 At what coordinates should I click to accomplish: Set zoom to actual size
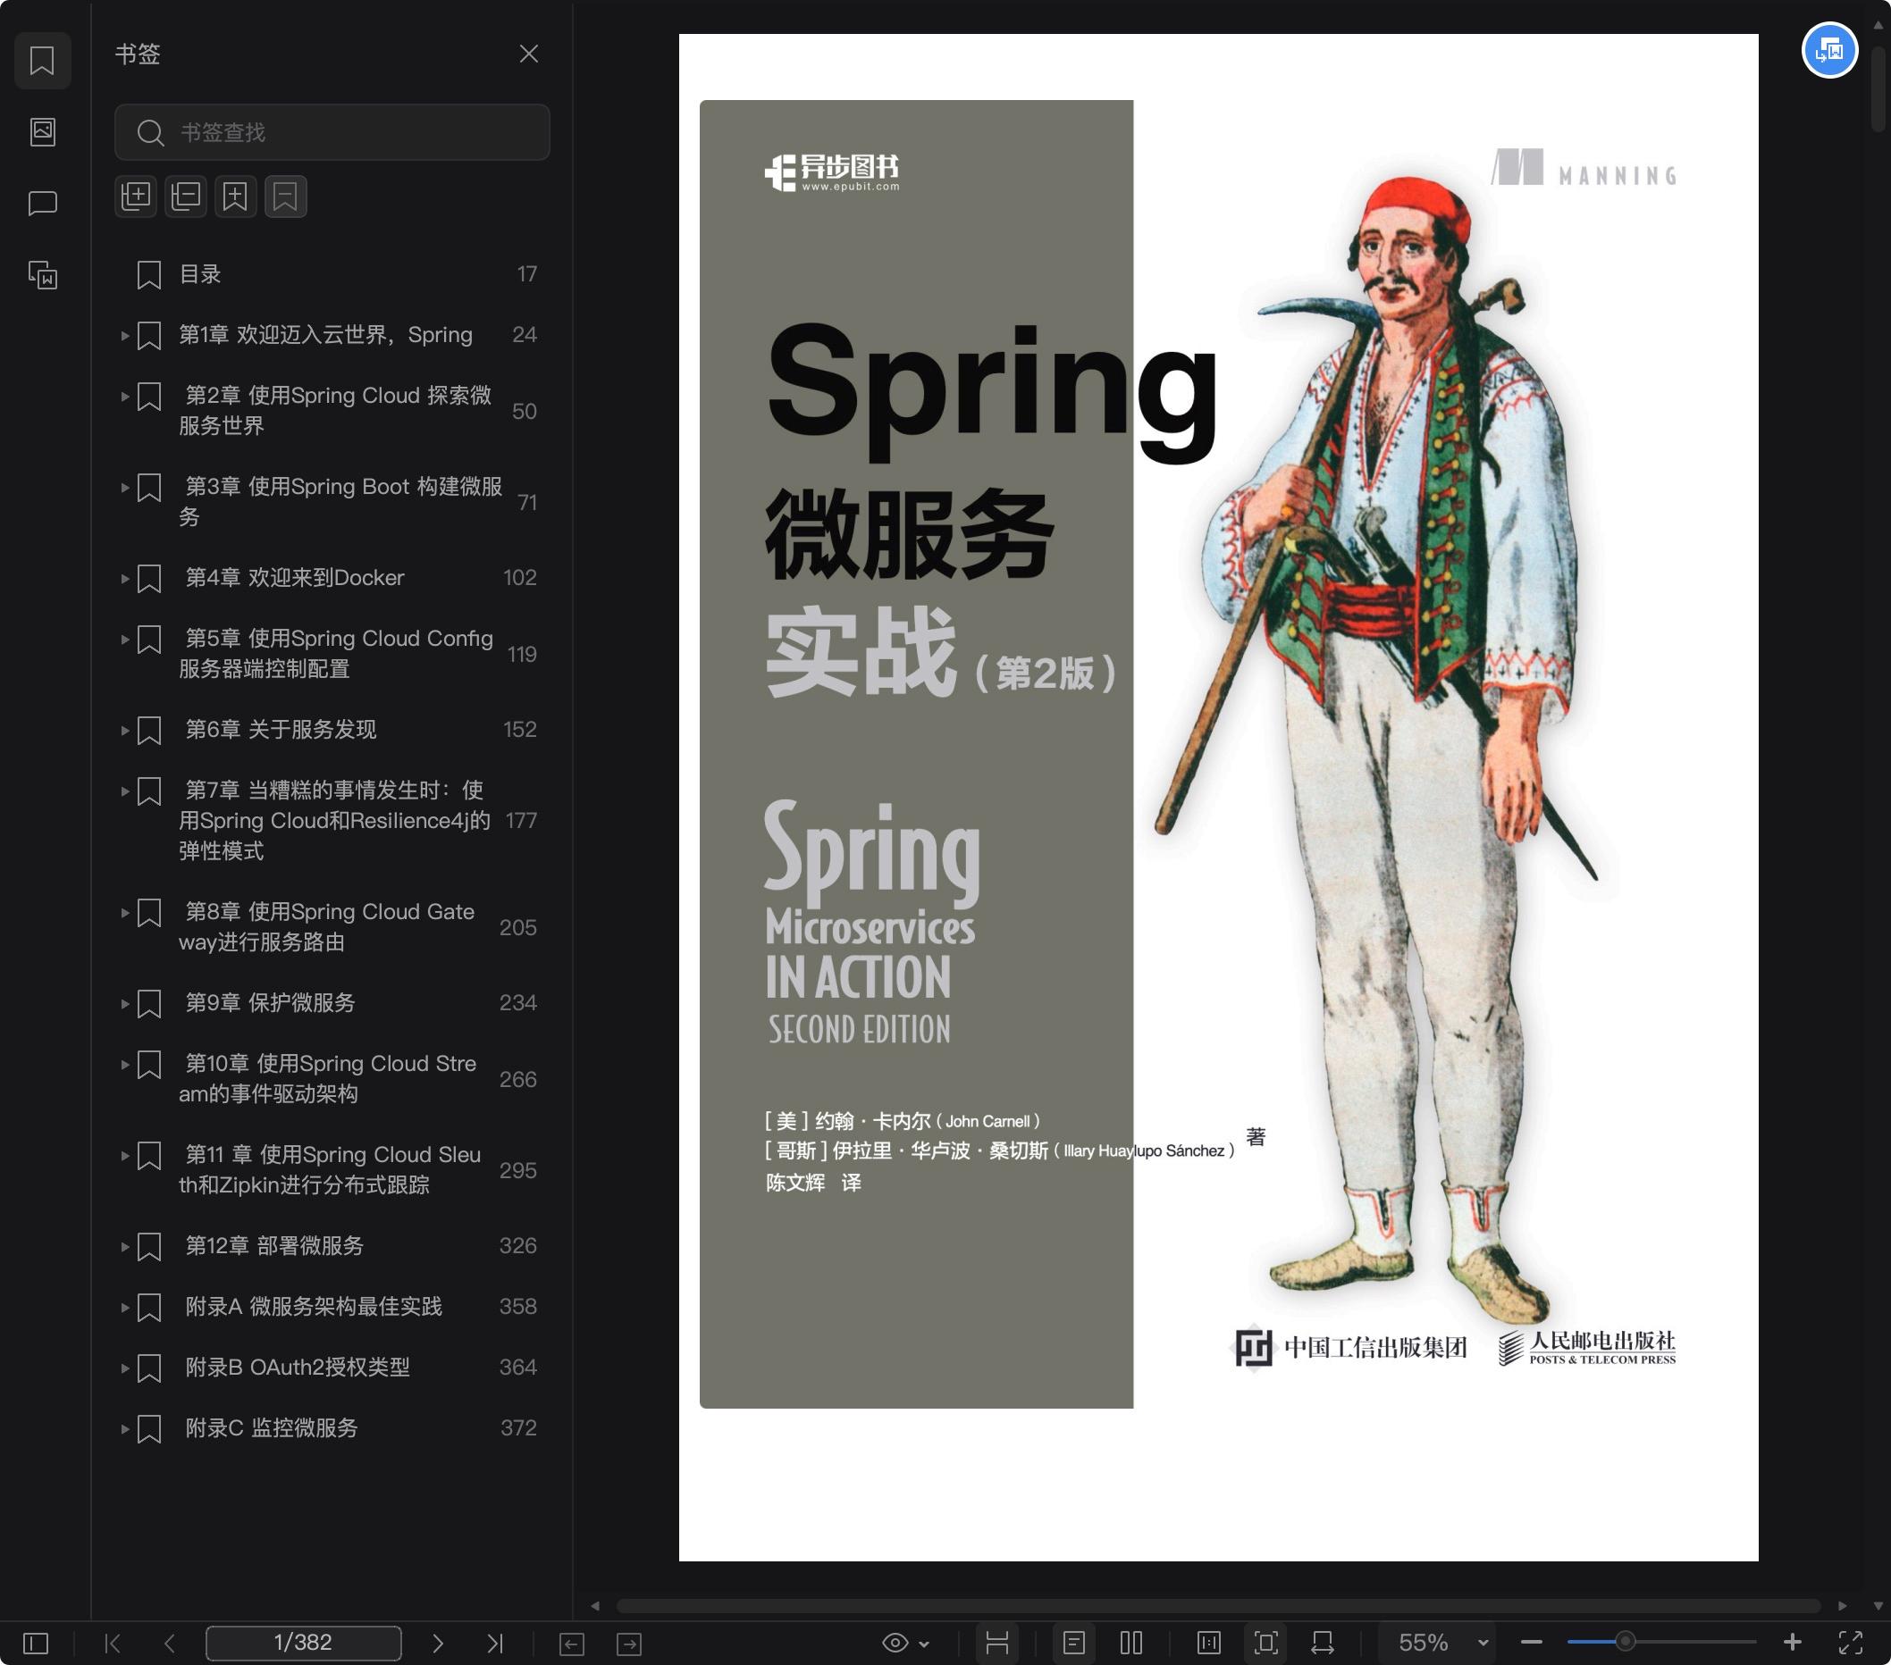point(1208,1643)
